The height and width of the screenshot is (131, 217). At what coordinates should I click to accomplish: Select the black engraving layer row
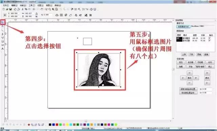196,38
